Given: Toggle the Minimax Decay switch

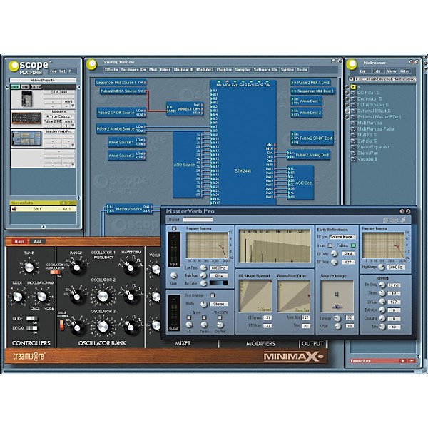Looking at the screenshot, I should pos(32,328).
